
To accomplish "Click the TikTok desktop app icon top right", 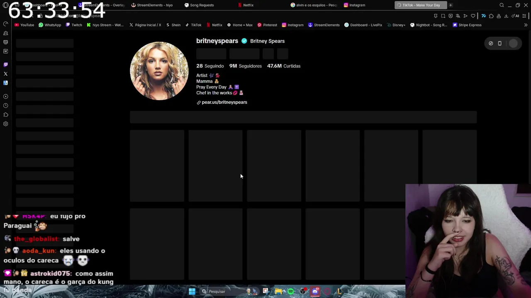I will tap(491, 43).
